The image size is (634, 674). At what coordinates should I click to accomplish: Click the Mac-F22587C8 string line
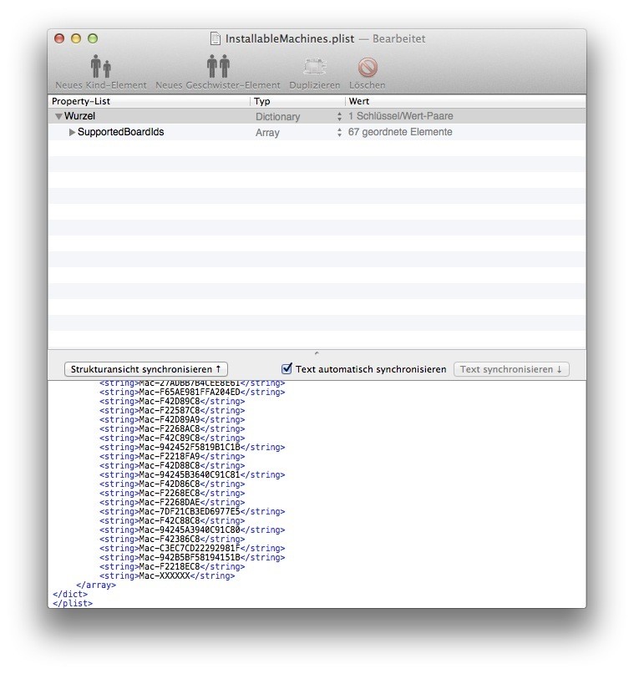[172, 410]
